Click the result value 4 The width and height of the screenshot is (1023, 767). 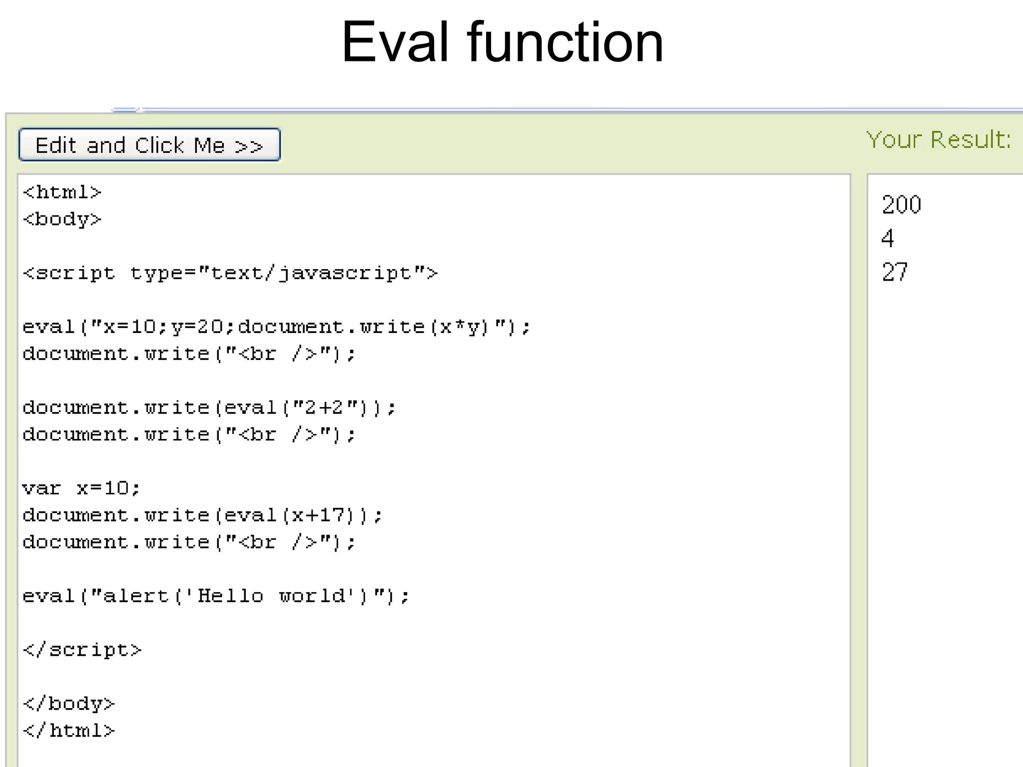pyautogui.click(x=888, y=239)
